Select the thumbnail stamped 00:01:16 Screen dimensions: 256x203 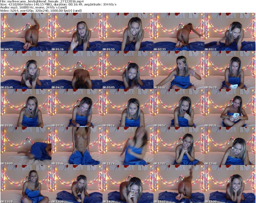(x=77, y=32)
